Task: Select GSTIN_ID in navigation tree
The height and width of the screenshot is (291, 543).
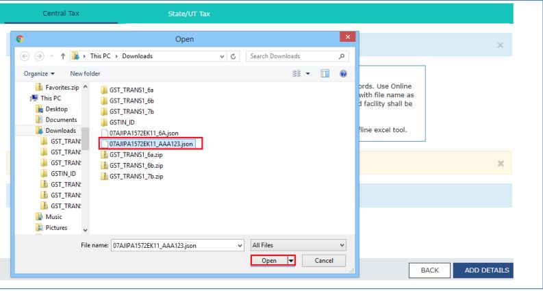Action: coord(58,173)
